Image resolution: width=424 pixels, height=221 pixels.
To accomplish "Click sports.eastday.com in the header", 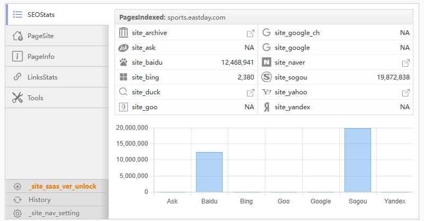I will pyautogui.click(x=196, y=17).
